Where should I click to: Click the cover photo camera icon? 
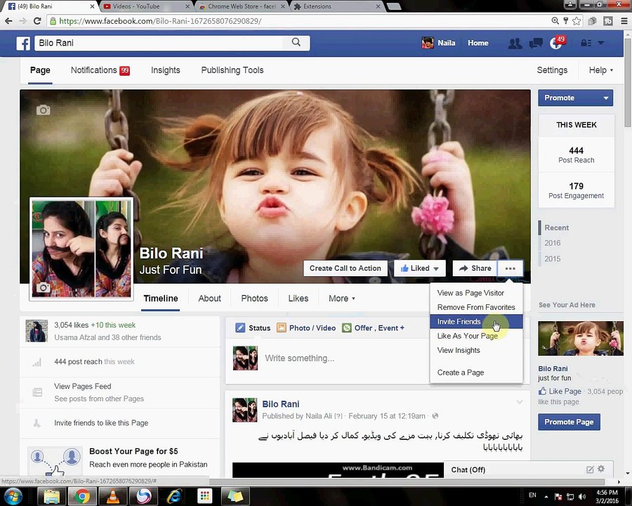point(43,110)
